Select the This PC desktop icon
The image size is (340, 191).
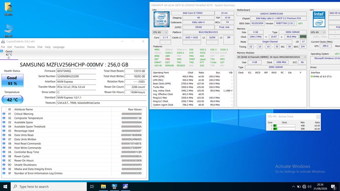tap(8, 30)
